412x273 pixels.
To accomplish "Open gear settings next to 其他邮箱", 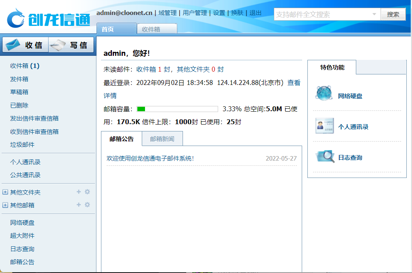I will coord(87,205).
